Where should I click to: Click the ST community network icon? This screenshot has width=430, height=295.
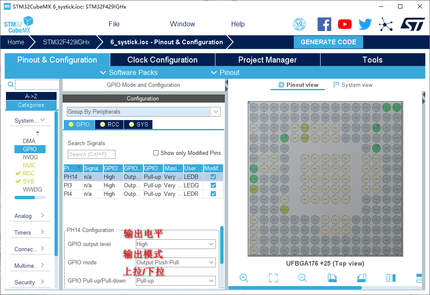point(386,24)
